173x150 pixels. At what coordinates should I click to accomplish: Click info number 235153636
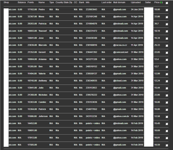pyautogui.click(x=91, y=102)
